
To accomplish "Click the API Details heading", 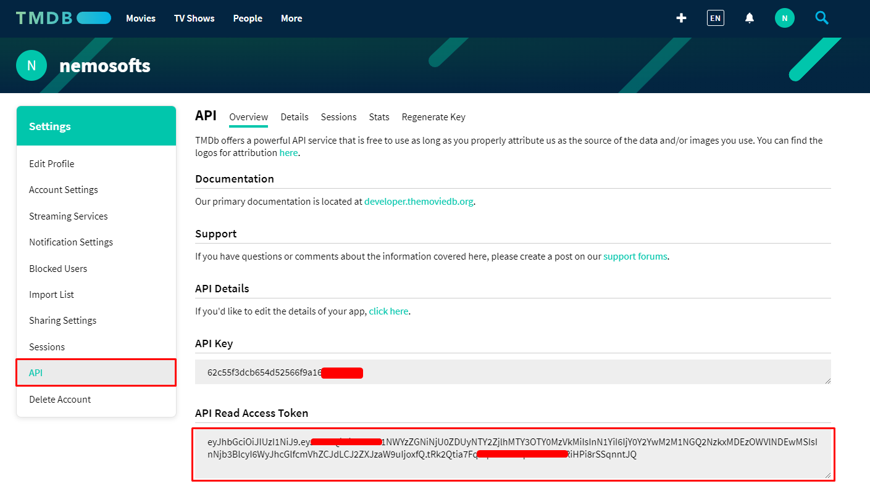I will [222, 289].
